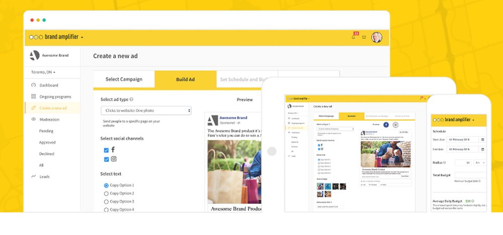This screenshot has width=503, height=235.
Task: Select the second image thumbnail on tablet
Action: click(327, 186)
